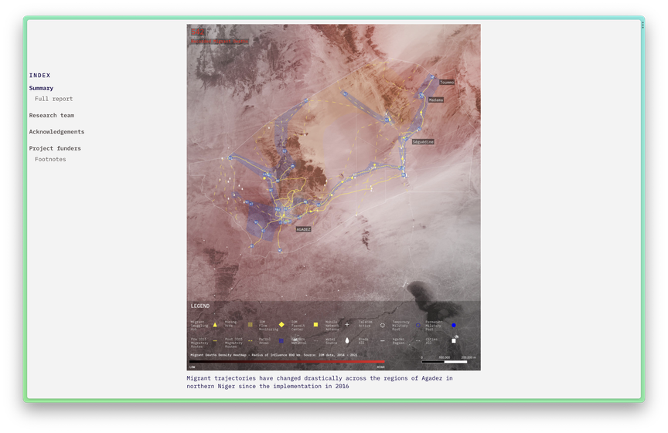668x433 pixels.
Task: Open the Research team section
Action: click(x=52, y=115)
